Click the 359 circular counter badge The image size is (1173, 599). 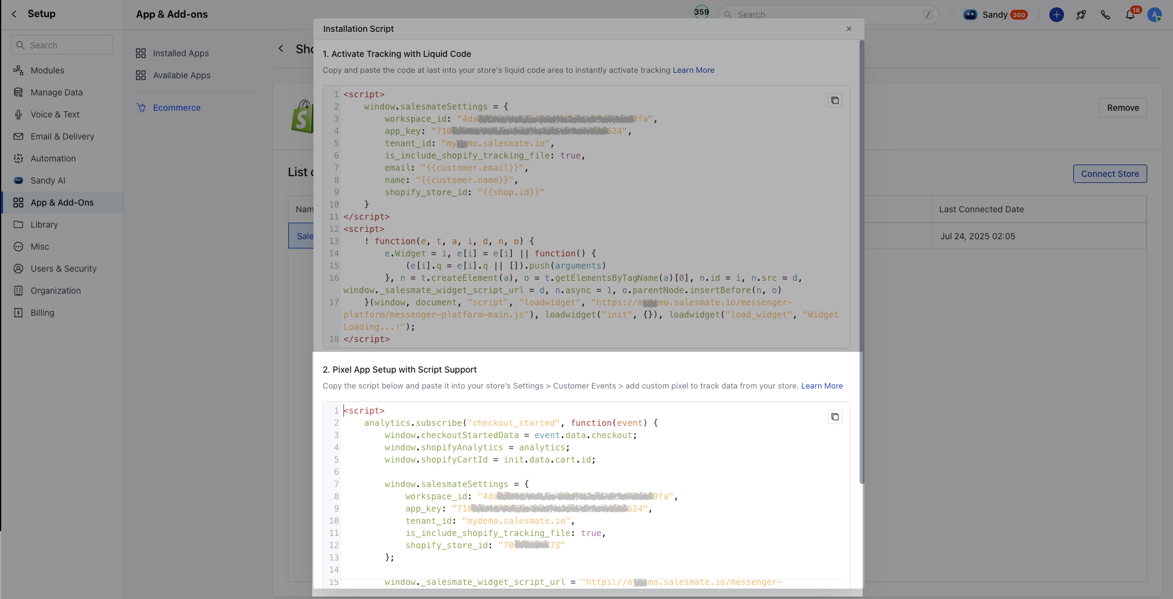pos(702,12)
